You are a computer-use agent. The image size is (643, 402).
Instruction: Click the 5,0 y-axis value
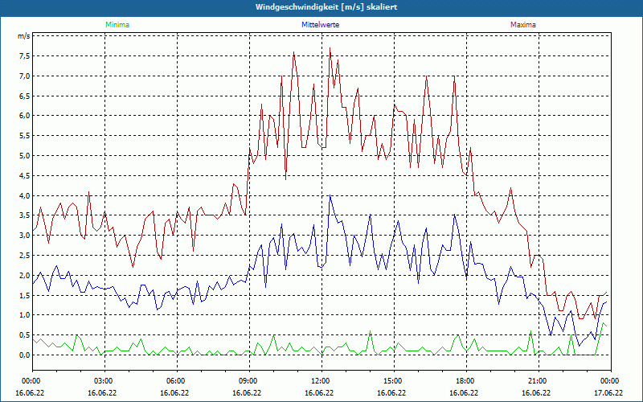coord(25,156)
